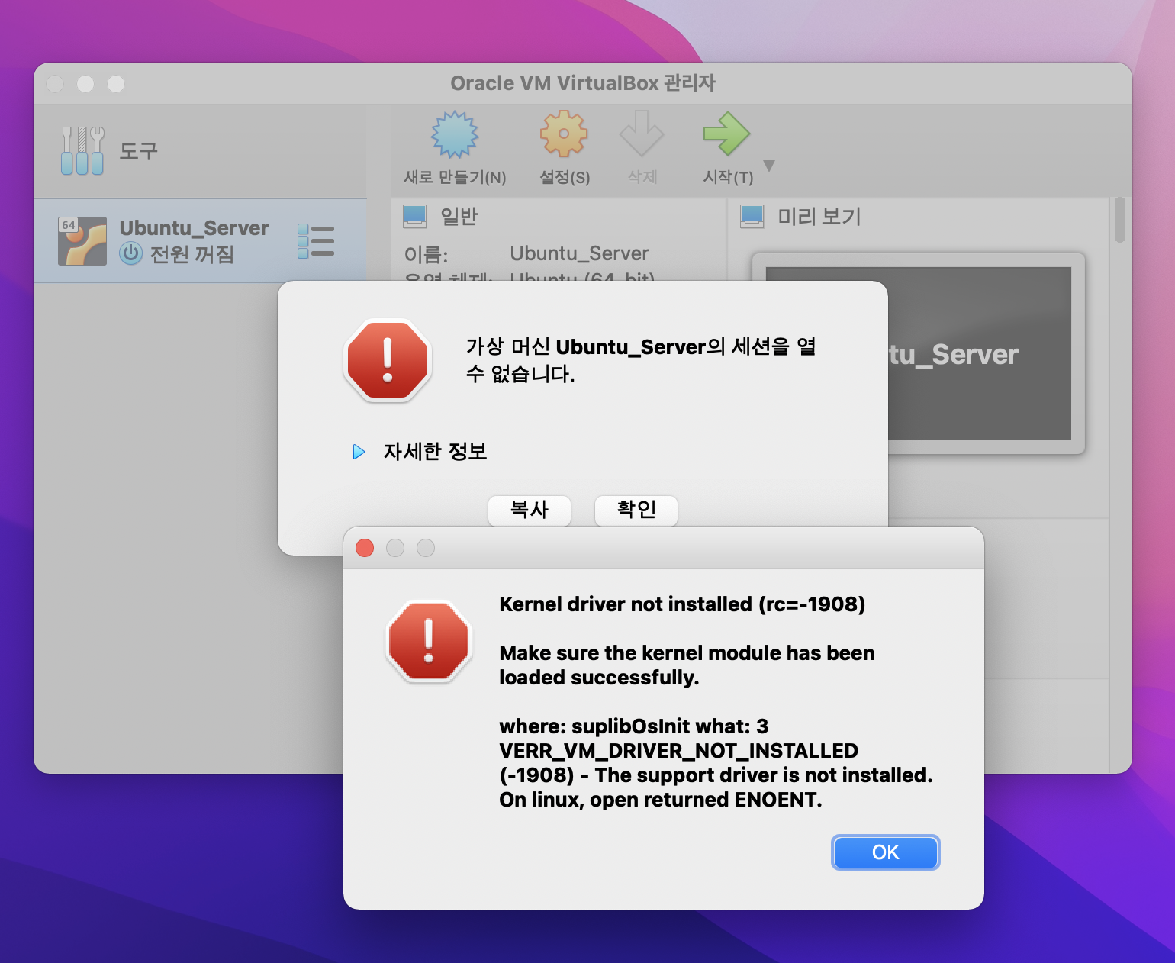The height and width of the screenshot is (963, 1175).
Task: Click the 이름 value Ubuntu_Server
Action: [579, 253]
